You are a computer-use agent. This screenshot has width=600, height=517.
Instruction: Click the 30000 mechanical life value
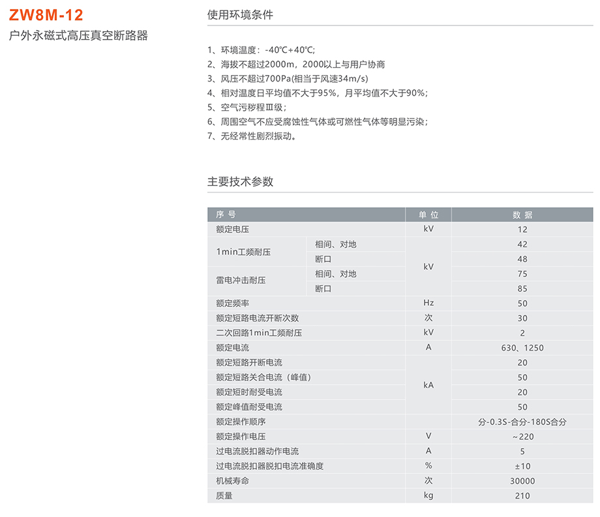coord(522,481)
